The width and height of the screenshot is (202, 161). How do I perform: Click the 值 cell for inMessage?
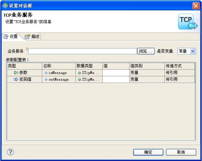tap(116, 73)
